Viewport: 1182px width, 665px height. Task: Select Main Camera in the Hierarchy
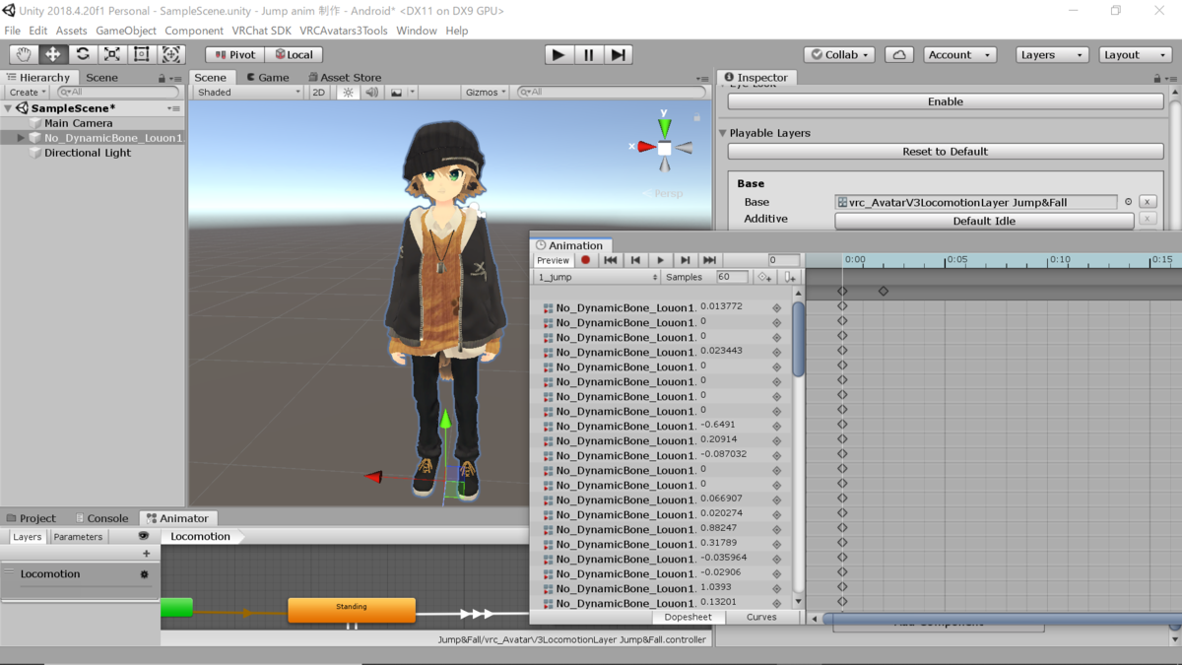78,123
